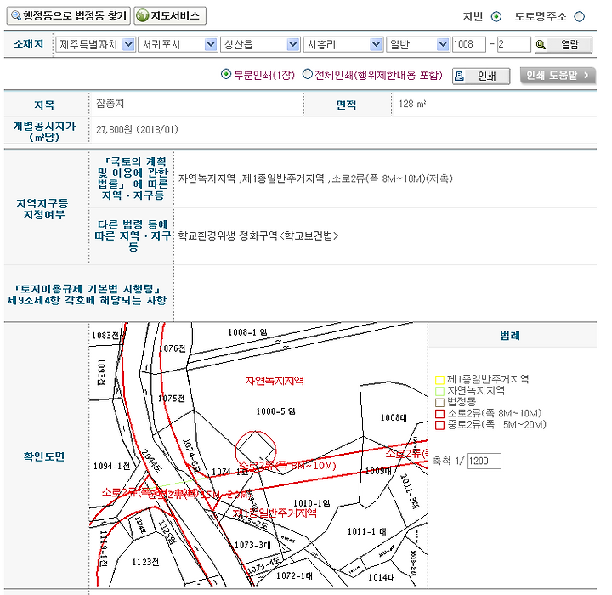Click the 1008-1 임 parcel label

coord(247,332)
